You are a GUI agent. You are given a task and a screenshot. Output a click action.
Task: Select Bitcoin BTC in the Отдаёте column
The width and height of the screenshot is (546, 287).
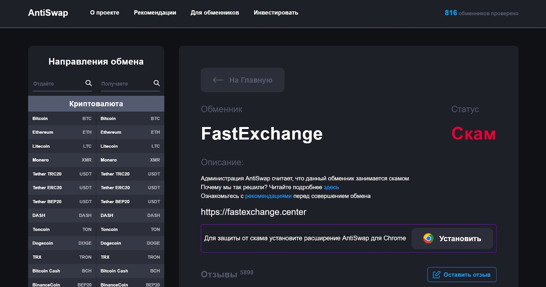62,118
